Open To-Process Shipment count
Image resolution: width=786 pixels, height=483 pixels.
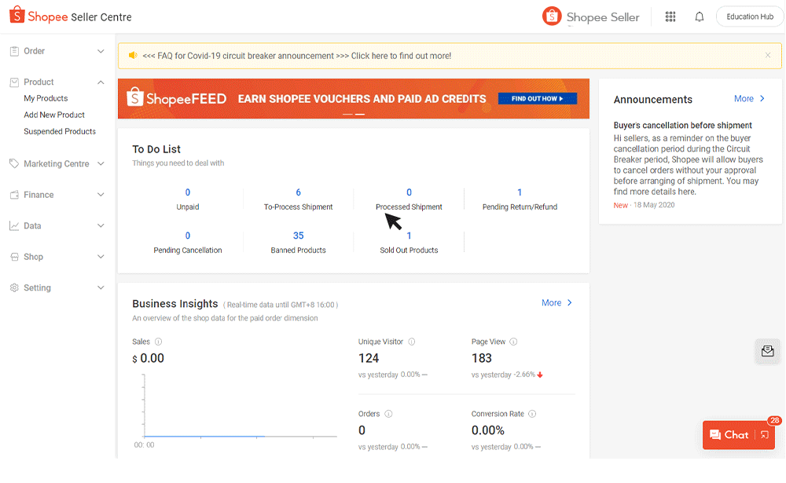coord(298,192)
